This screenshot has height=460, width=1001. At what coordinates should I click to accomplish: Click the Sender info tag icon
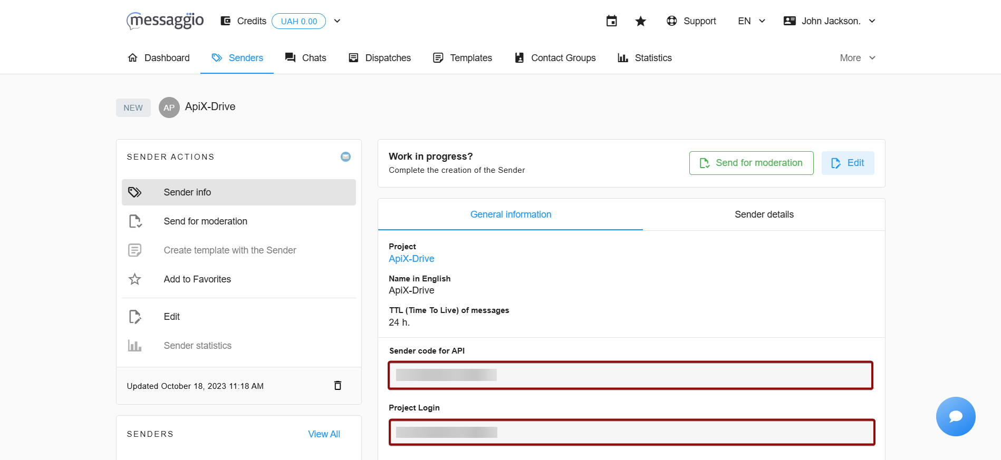coord(135,192)
